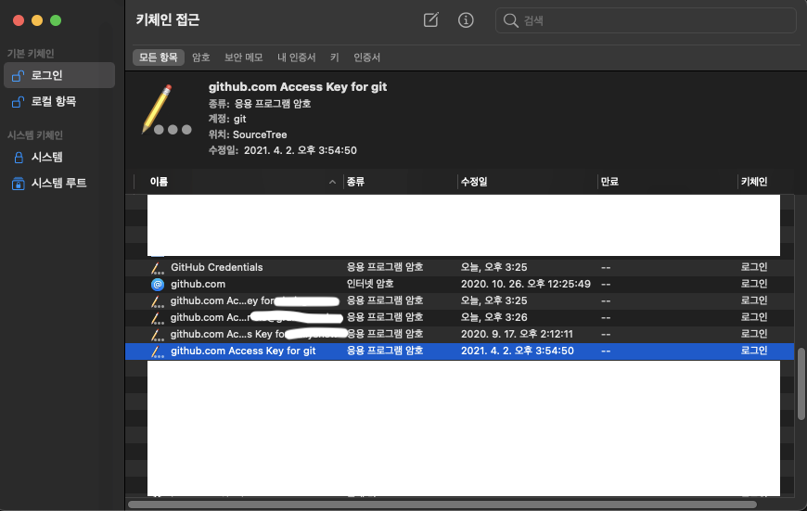Viewport: 807px width, 511px height.
Task: Select the 키 tab
Action: (335, 57)
